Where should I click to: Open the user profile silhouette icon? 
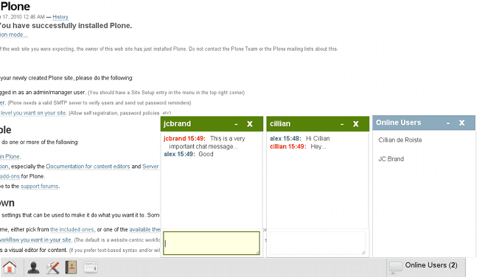[33, 267]
